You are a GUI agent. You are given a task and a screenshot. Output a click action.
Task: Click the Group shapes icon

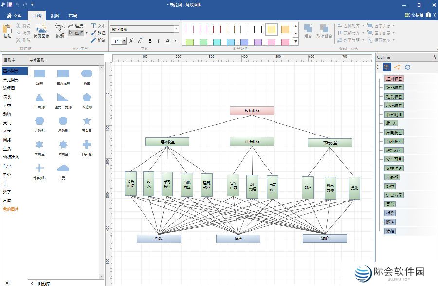(308, 31)
